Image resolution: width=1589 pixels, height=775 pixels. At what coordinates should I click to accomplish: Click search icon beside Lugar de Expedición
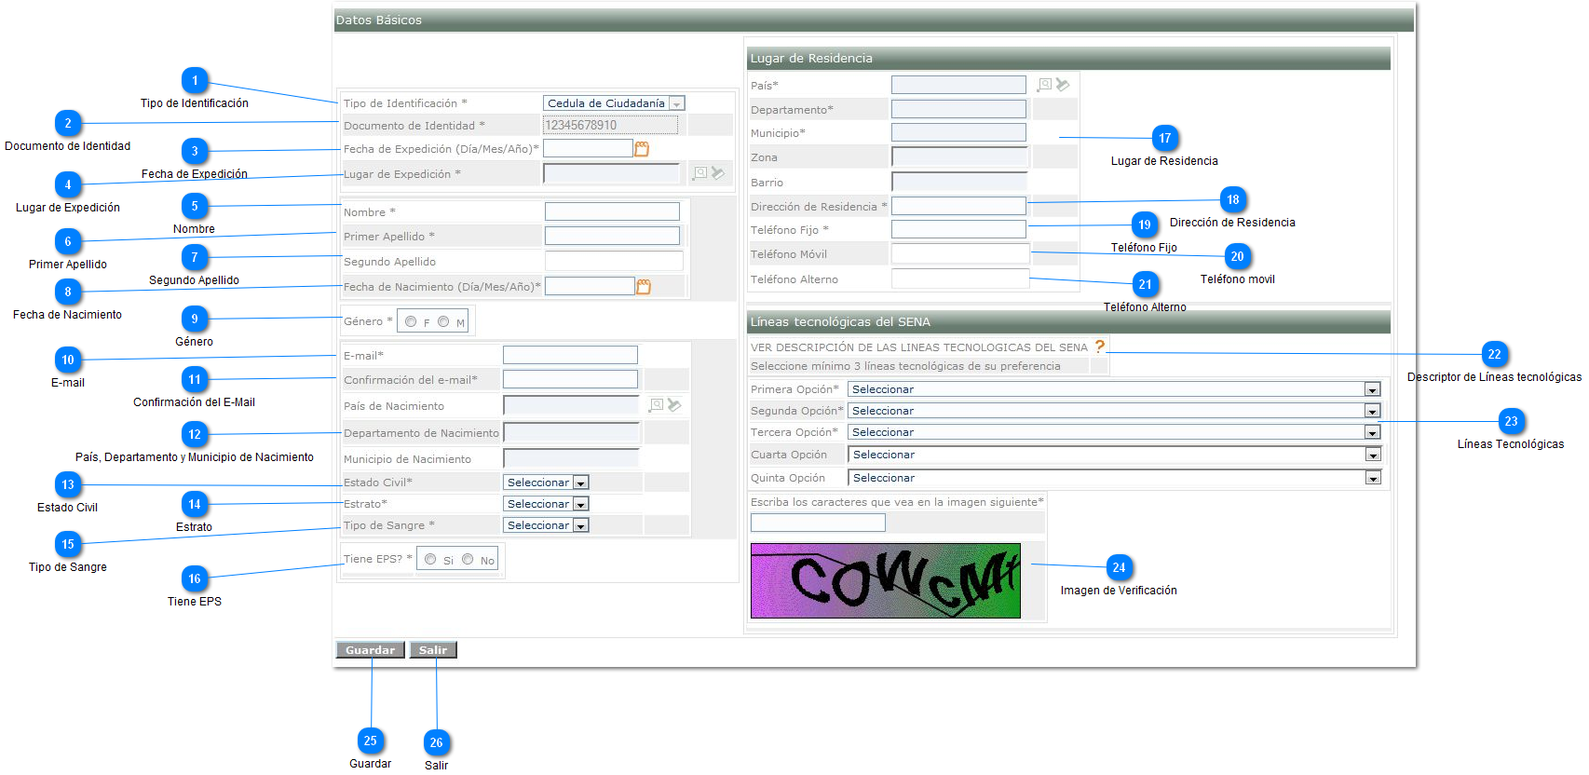click(700, 173)
